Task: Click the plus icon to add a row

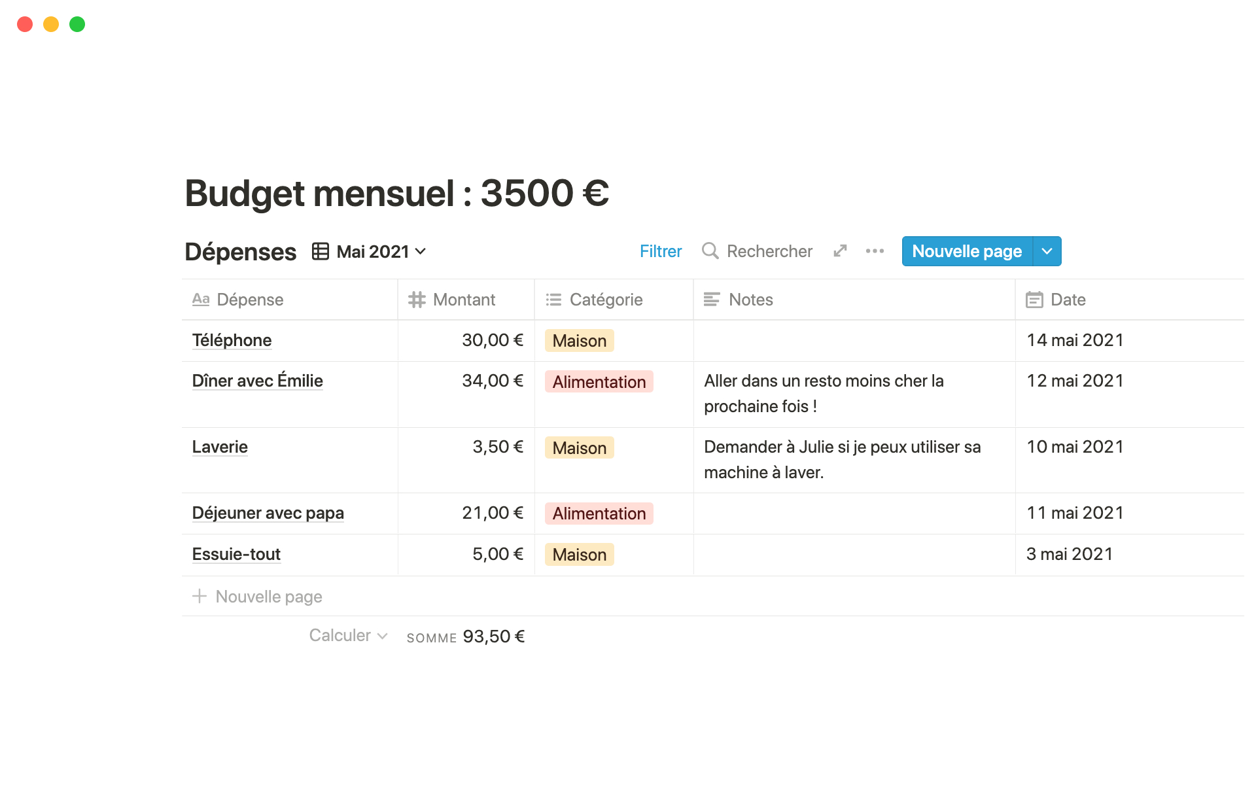Action: coord(200,596)
